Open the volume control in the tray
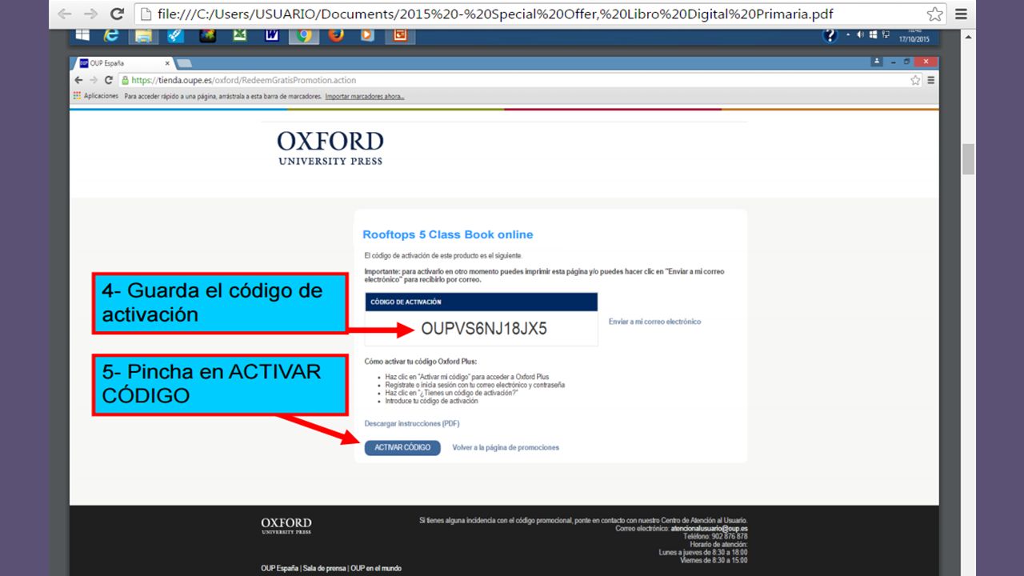 [x=861, y=34]
